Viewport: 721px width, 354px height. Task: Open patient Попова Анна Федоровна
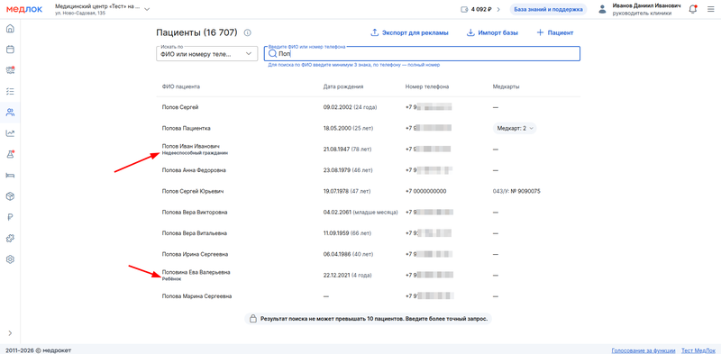tap(194, 170)
